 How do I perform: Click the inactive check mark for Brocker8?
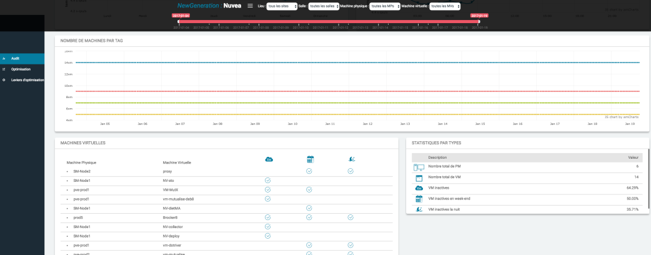[268, 217]
